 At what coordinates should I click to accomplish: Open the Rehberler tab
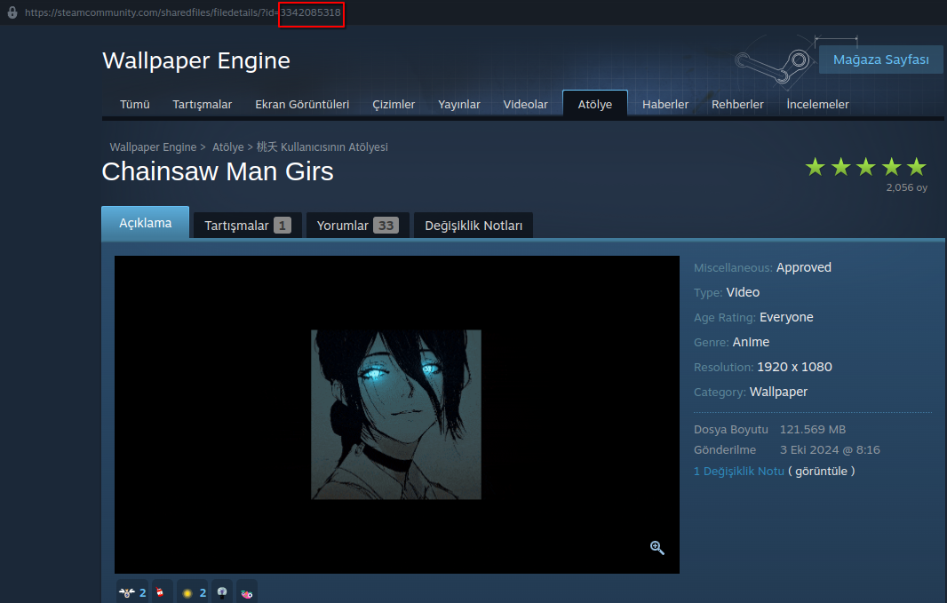point(737,105)
